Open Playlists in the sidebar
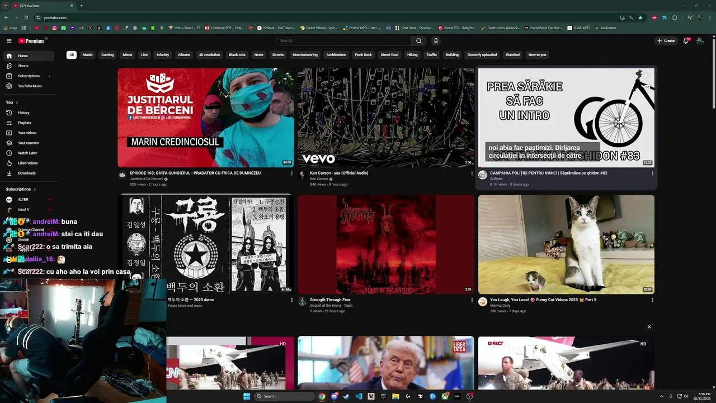 coord(28,123)
